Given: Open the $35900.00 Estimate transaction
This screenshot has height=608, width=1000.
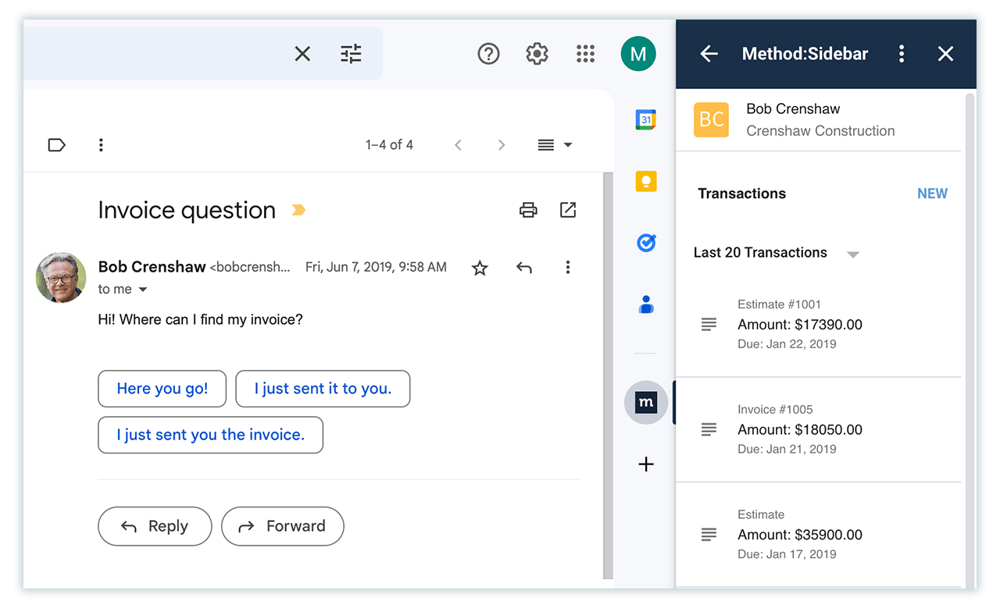Looking at the screenshot, I should (818, 535).
